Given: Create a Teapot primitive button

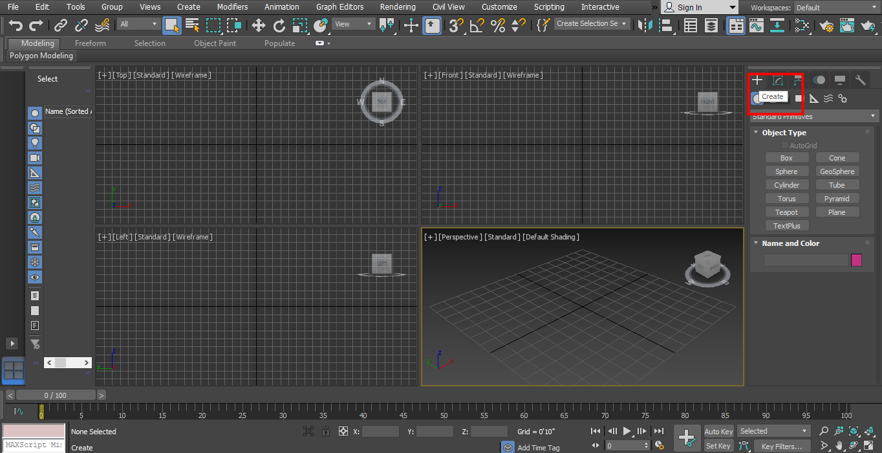Looking at the screenshot, I should tap(787, 212).
